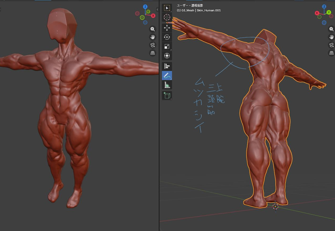Choose the Move tool in toolbar
Screen dimensions: 335x231
(x=167, y=28)
